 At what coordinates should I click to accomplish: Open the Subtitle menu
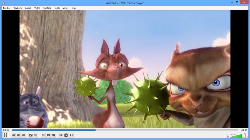(x=47, y=8)
